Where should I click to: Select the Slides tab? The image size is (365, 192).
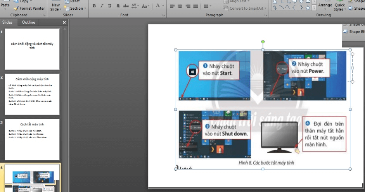click(x=7, y=22)
